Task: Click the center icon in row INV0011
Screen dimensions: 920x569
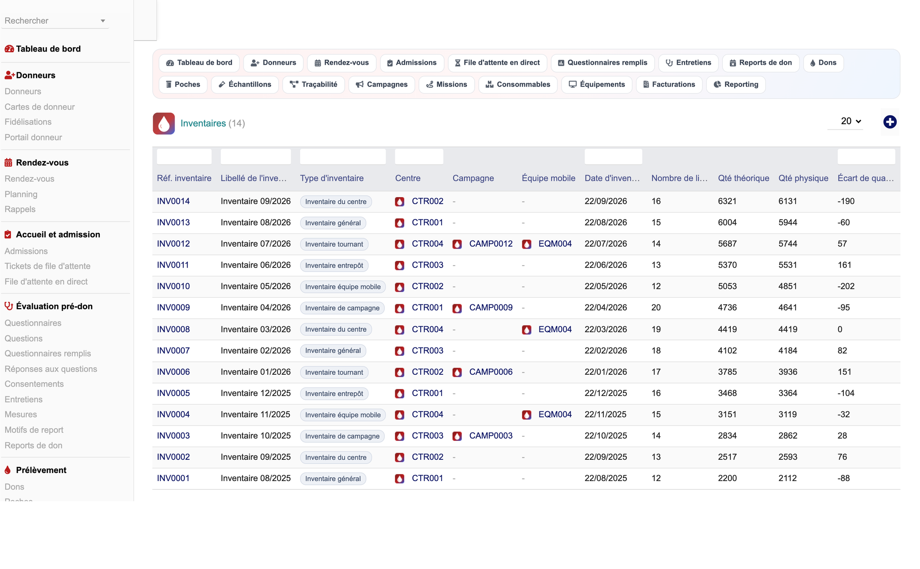Action: [x=399, y=266]
